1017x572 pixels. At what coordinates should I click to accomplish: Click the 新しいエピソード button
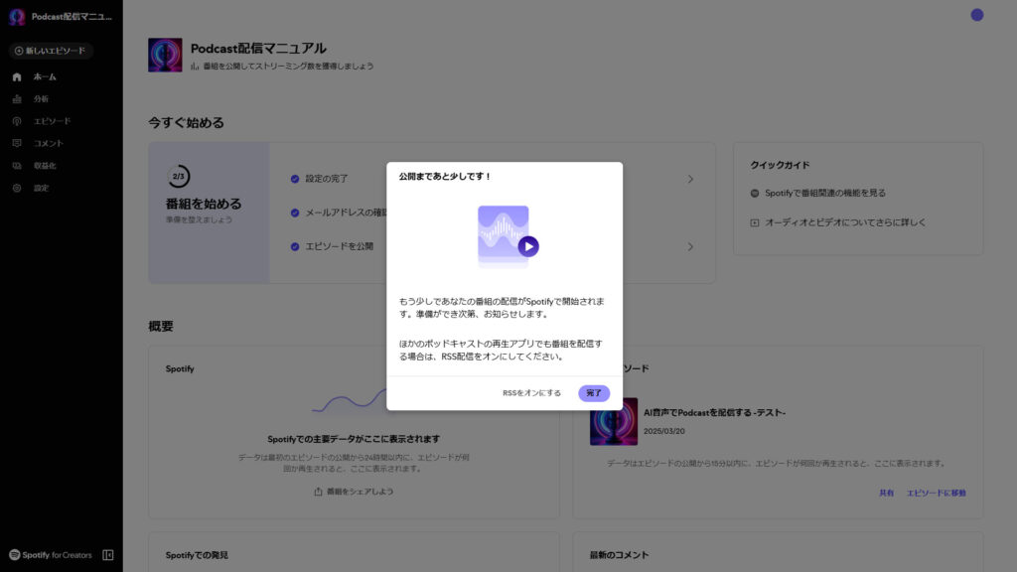51,51
